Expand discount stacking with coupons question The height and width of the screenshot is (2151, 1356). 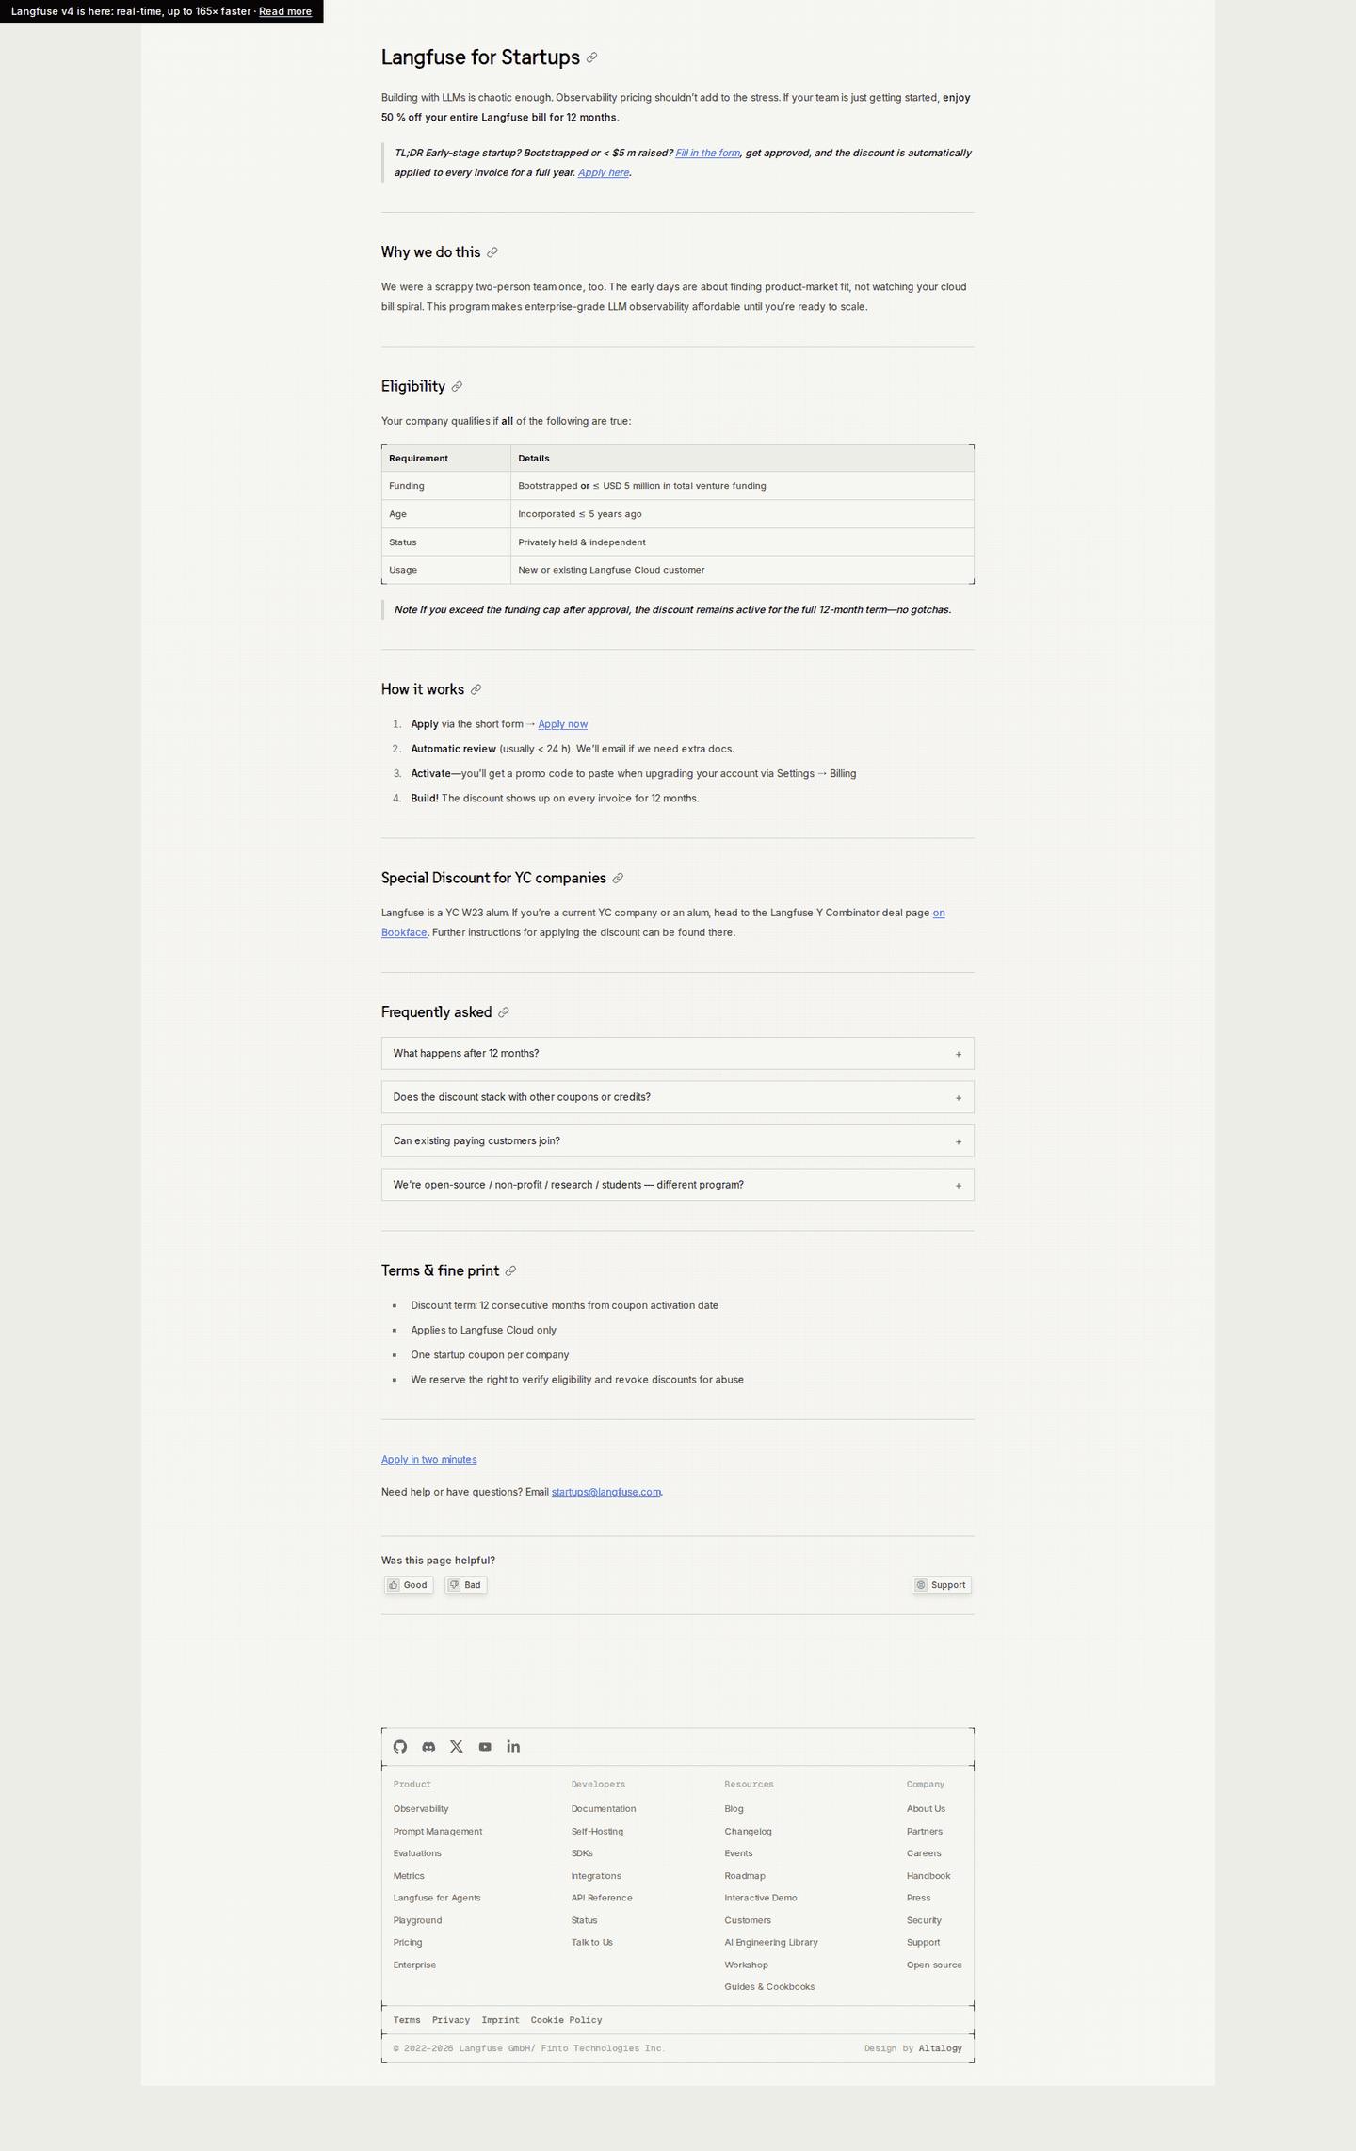(677, 1097)
